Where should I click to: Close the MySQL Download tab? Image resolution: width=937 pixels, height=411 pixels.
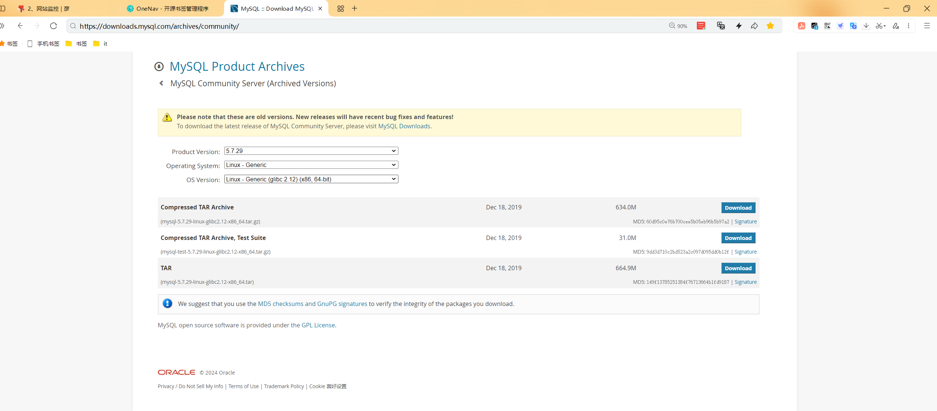[320, 8]
